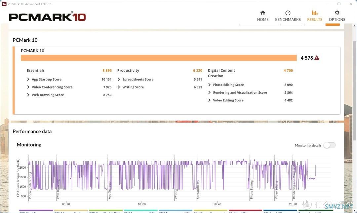Image resolution: width=357 pixels, height=213 pixels.
Task: Click the Video Conferencing value 7 925
Action: click(107, 87)
